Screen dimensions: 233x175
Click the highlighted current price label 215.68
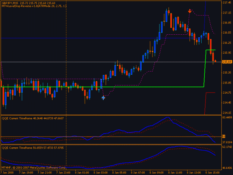click(227, 62)
